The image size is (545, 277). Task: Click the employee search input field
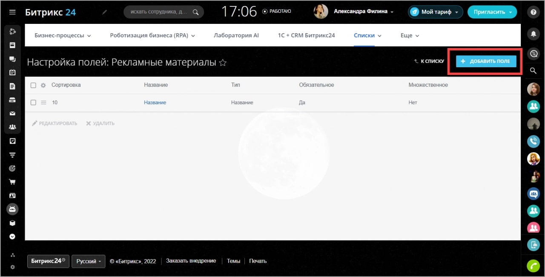pyautogui.click(x=160, y=12)
